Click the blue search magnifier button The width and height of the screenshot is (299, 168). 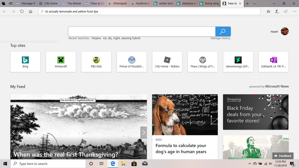223,31
